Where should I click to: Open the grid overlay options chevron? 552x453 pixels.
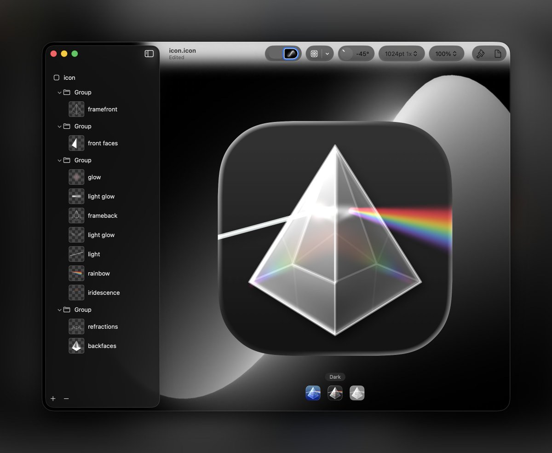coord(327,54)
